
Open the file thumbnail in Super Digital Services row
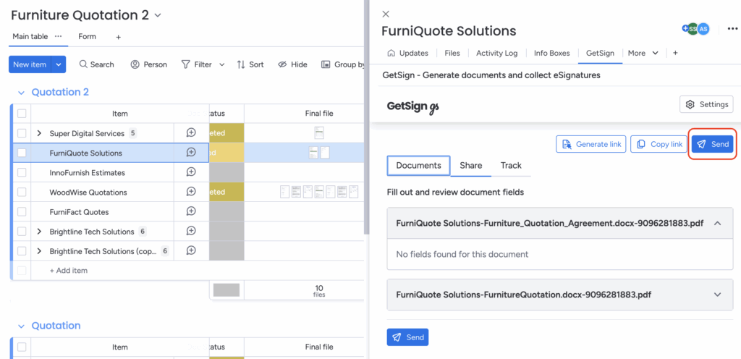[x=319, y=133]
